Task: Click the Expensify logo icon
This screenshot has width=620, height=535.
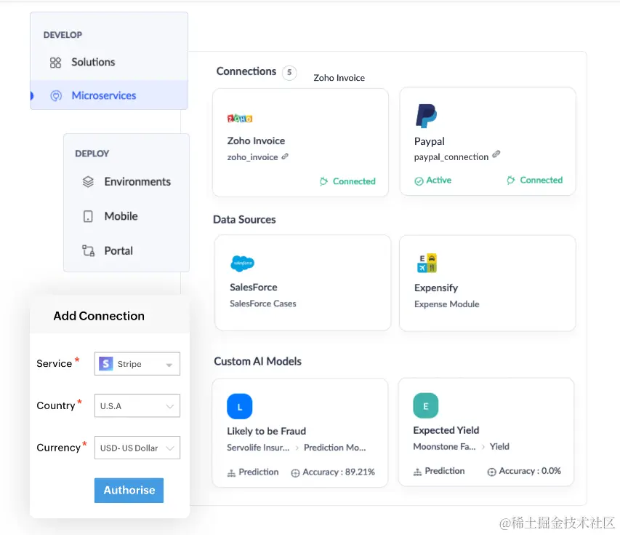Action: point(427,263)
